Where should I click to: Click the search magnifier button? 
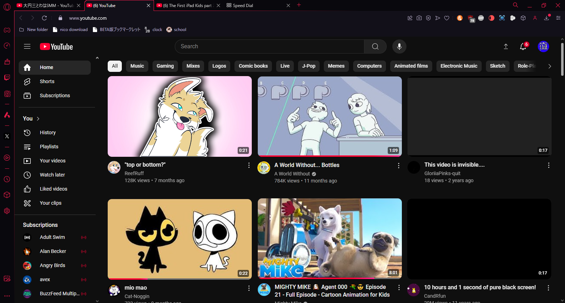pyautogui.click(x=375, y=47)
